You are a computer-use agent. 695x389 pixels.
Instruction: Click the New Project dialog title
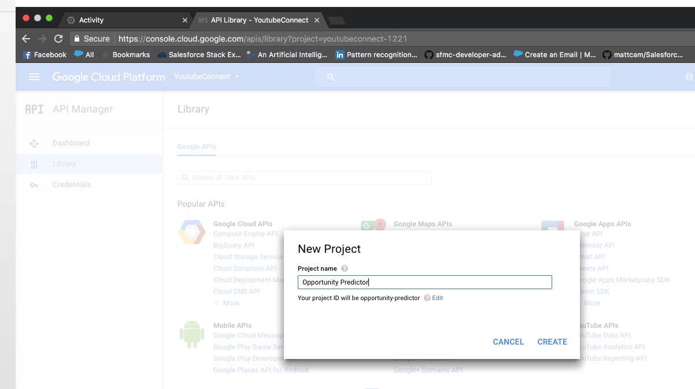(329, 249)
